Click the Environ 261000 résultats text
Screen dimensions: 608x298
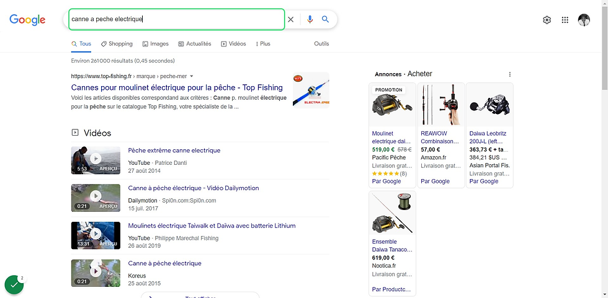(x=123, y=61)
